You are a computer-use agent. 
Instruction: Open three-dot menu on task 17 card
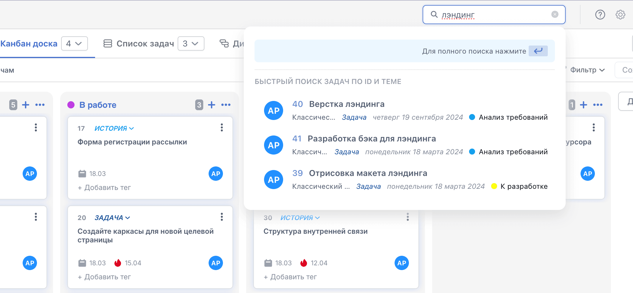[x=222, y=127]
